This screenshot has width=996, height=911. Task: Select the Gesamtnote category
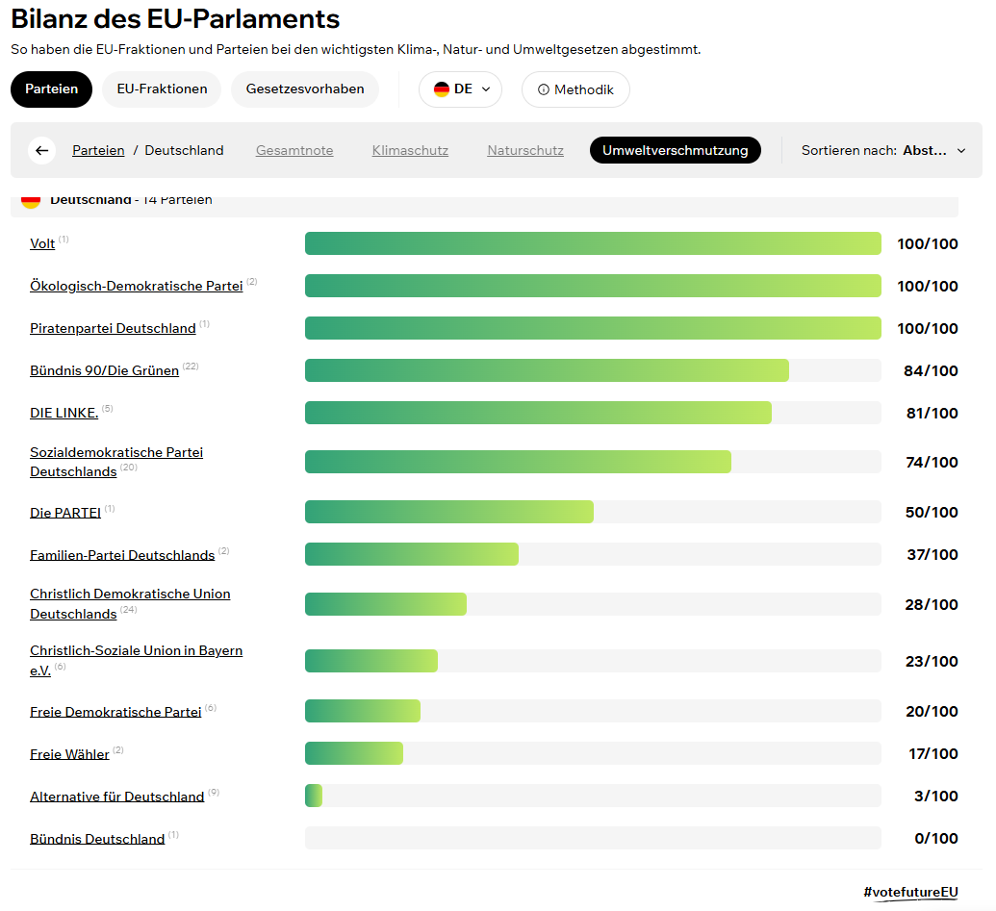(x=294, y=150)
